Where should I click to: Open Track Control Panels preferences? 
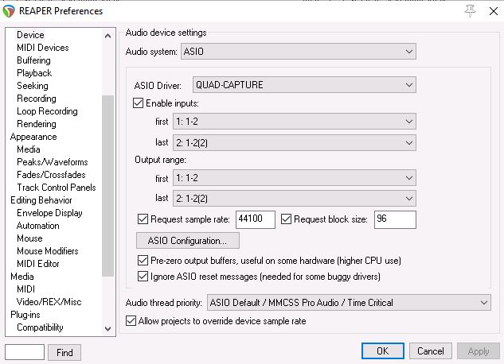tap(57, 188)
